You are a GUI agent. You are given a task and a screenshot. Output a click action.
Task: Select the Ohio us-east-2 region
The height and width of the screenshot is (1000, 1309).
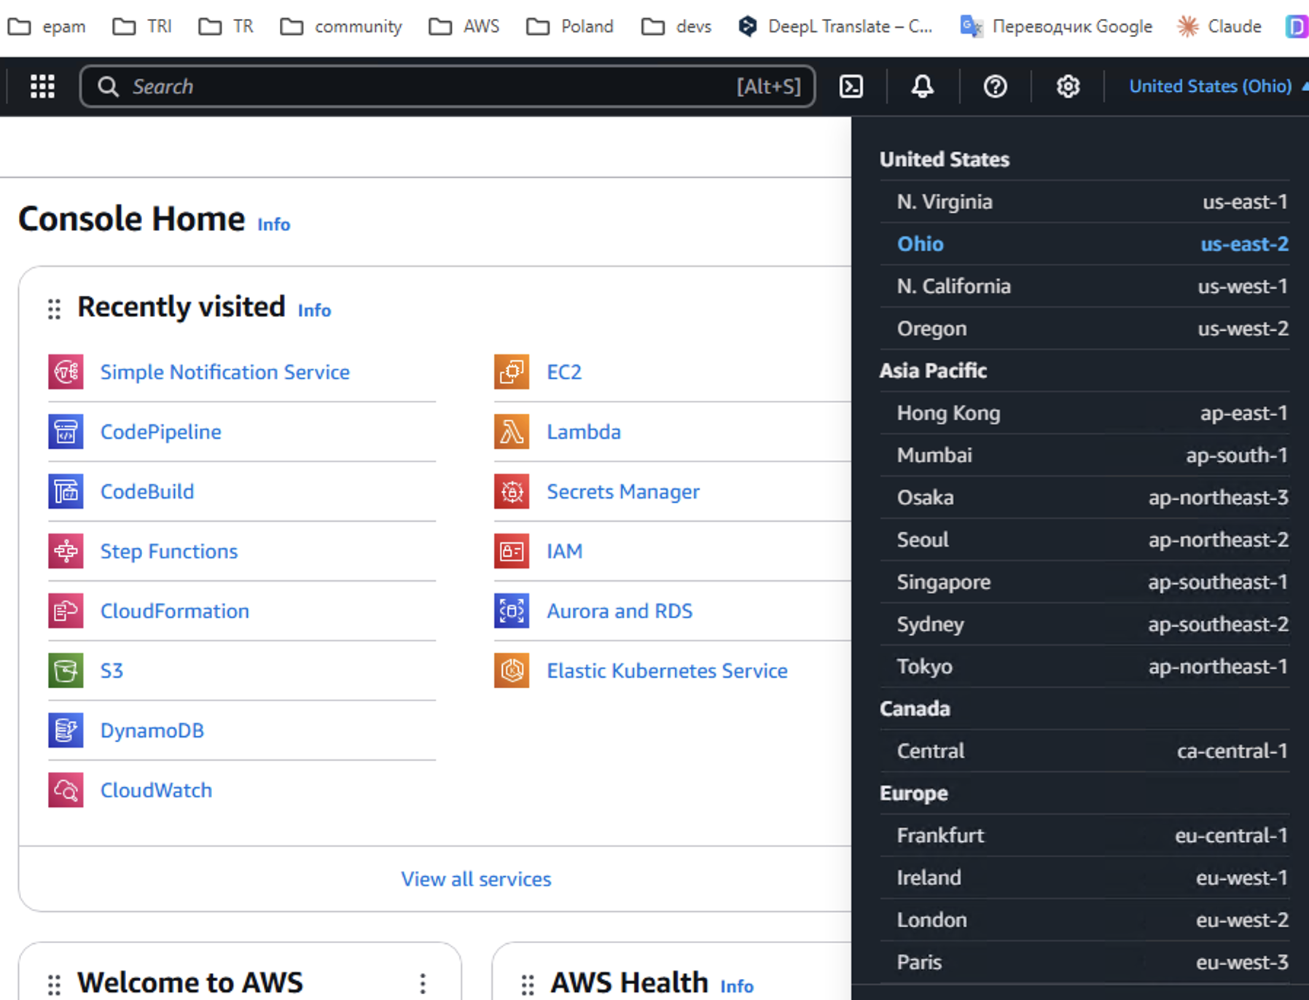pyautogui.click(x=1085, y=244)
